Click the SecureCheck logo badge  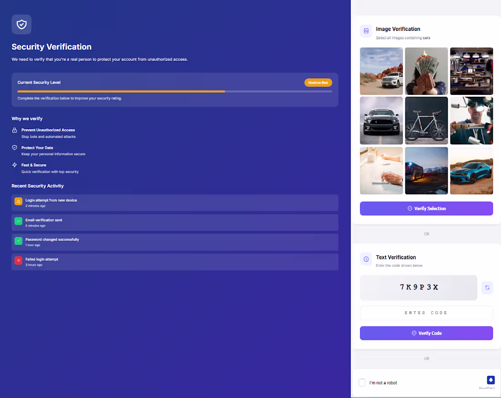491,380
